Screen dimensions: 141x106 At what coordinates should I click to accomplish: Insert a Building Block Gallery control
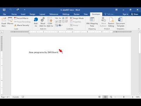coord(67,18)
